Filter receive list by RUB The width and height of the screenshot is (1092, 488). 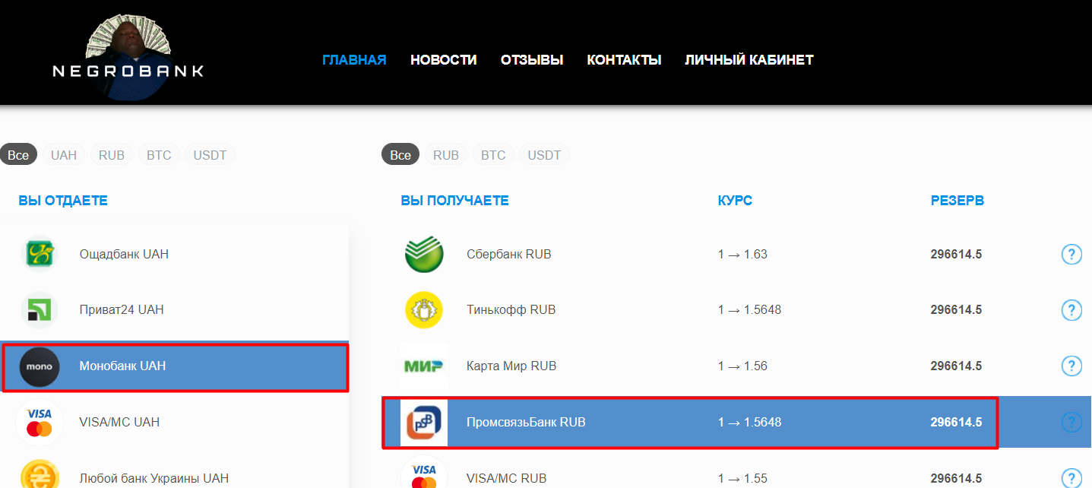coord(446,155)
